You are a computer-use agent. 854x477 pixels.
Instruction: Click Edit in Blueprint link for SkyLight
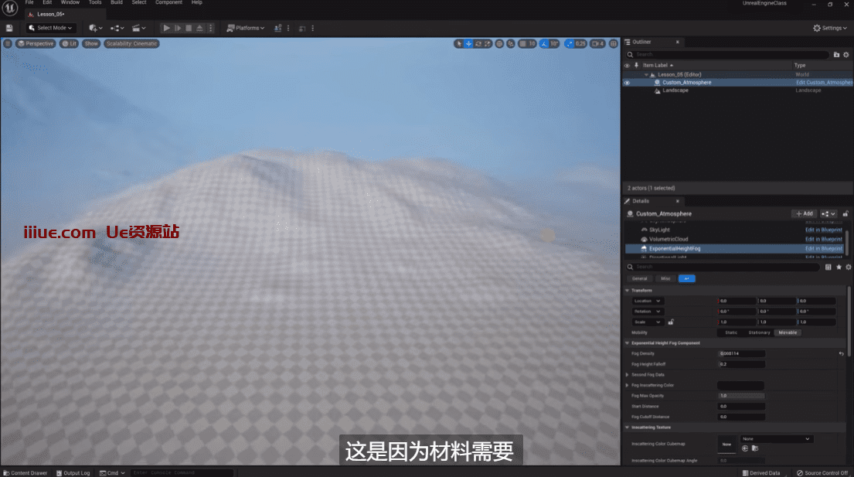[823, 230]
